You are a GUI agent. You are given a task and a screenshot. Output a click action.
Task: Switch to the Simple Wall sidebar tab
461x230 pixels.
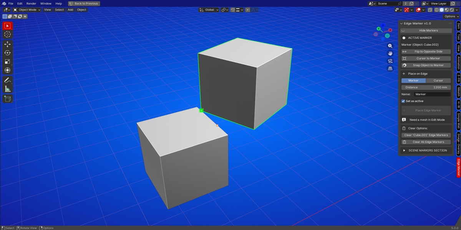coord(458,122)
